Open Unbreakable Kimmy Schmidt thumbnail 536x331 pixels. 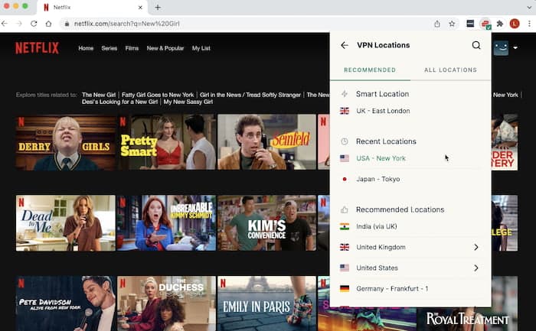pos(166,223)
